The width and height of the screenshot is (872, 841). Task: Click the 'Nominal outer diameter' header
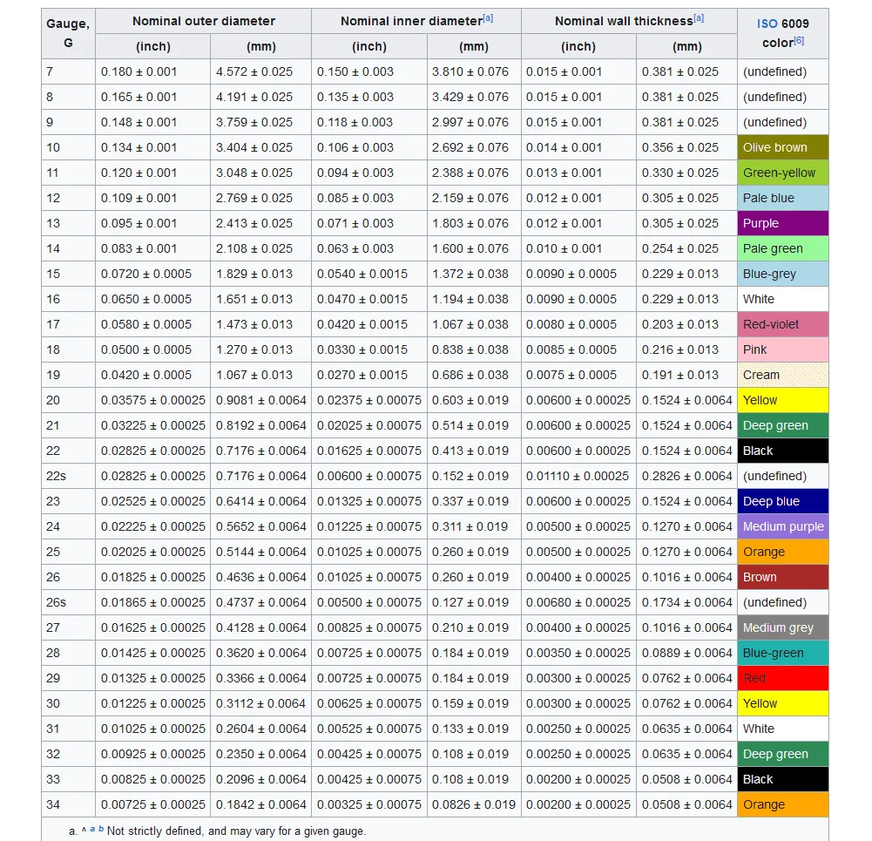[x=204, y=21]
